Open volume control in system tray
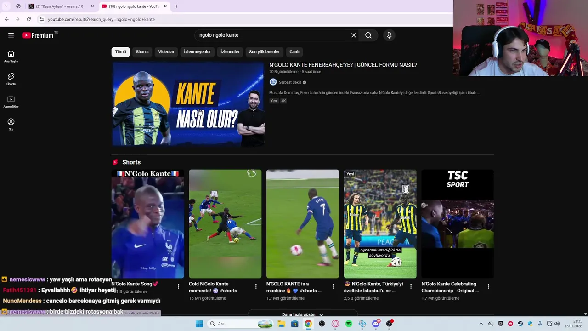This screenshot has width=588, height=331. click(557, 324)
